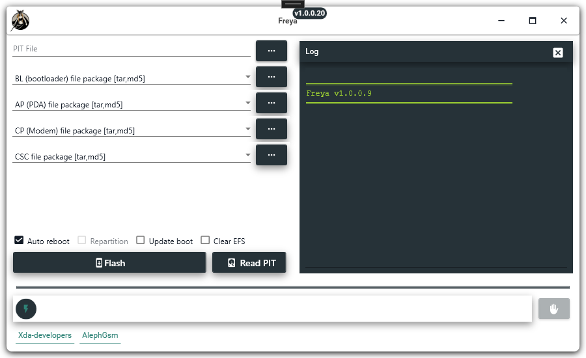Screen dimensions: 586x358
Task: Open the Xda-developers link
Action: coord(45,335)
